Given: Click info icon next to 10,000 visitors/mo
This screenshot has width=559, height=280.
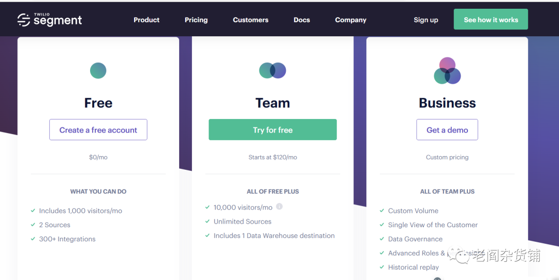Looking at the screenshot, I should [279, 207].
